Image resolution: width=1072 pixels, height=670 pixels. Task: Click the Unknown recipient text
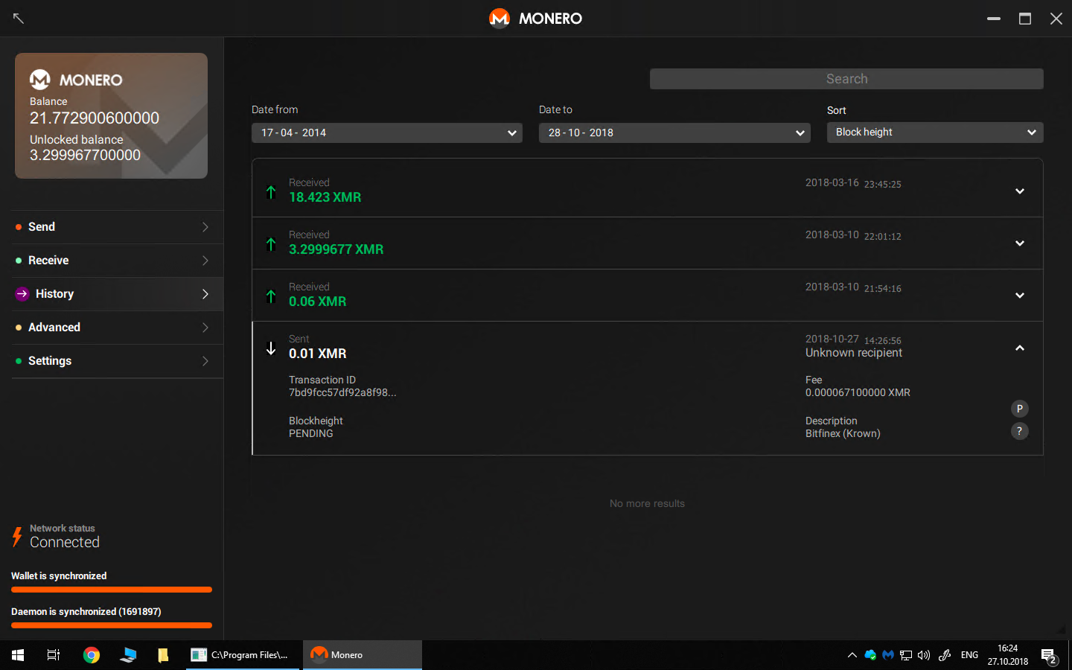[x=854, y=353]
